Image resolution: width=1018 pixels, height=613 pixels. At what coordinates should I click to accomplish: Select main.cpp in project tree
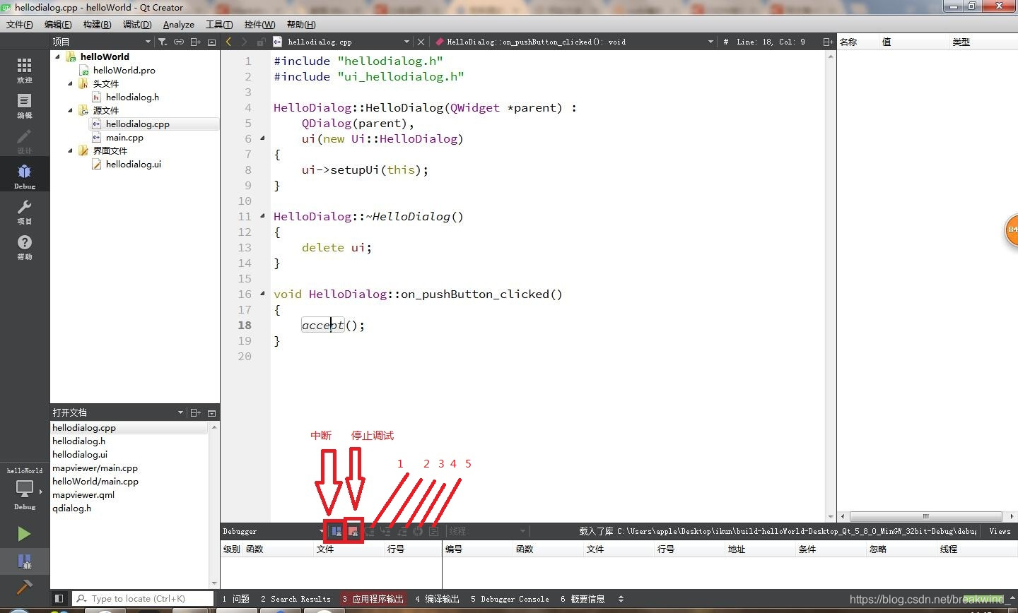coord(124,137)
